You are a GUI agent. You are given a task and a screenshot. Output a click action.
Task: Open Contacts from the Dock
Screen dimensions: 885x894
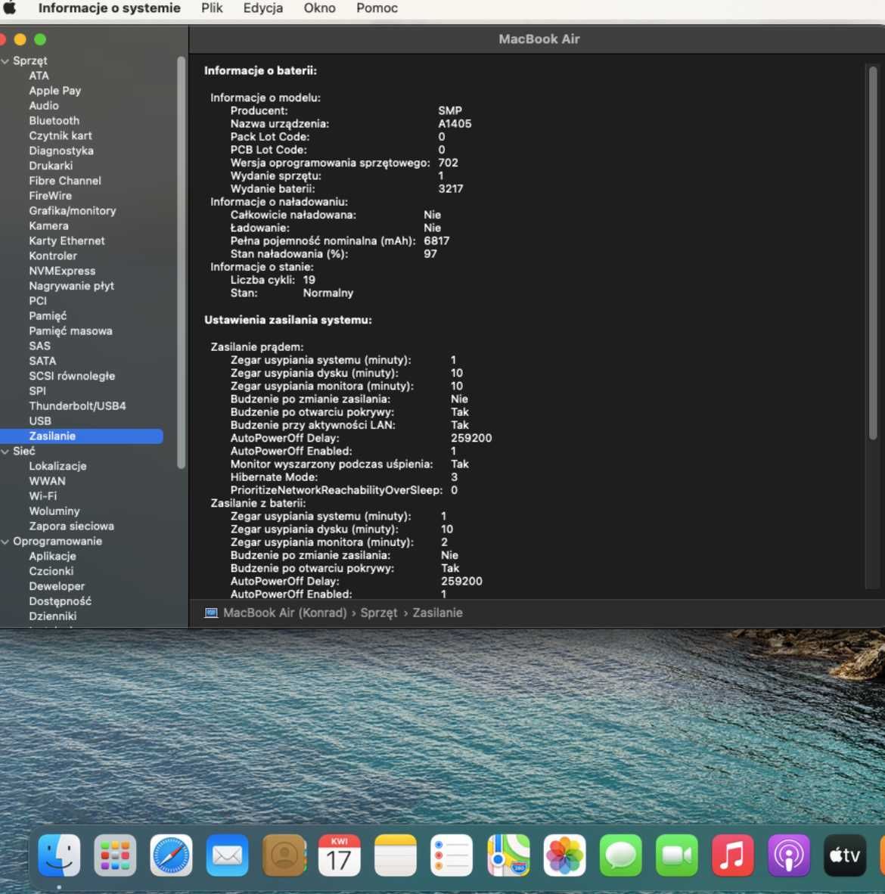coord(284,855)
